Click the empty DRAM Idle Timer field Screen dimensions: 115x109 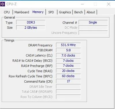click(68, 87)
